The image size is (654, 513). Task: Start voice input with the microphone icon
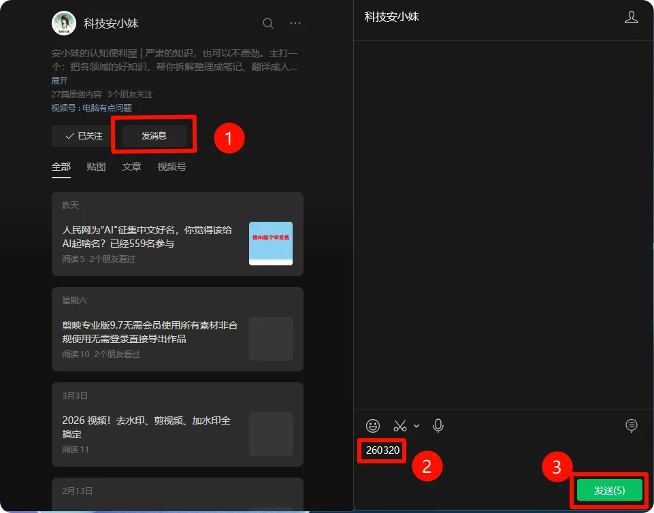pyautogui.click(x=438, y=426)
